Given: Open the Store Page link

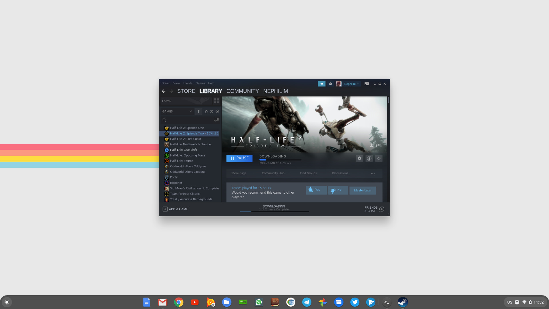Looking at the screenshot, I should pos(239,173).
